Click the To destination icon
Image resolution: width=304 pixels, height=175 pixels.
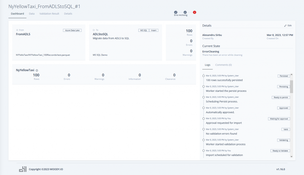click(94, 30)
